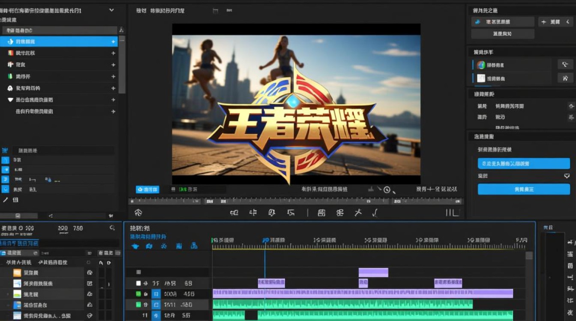Select the small purple clip nearest the playhead

tap(271, 283)
